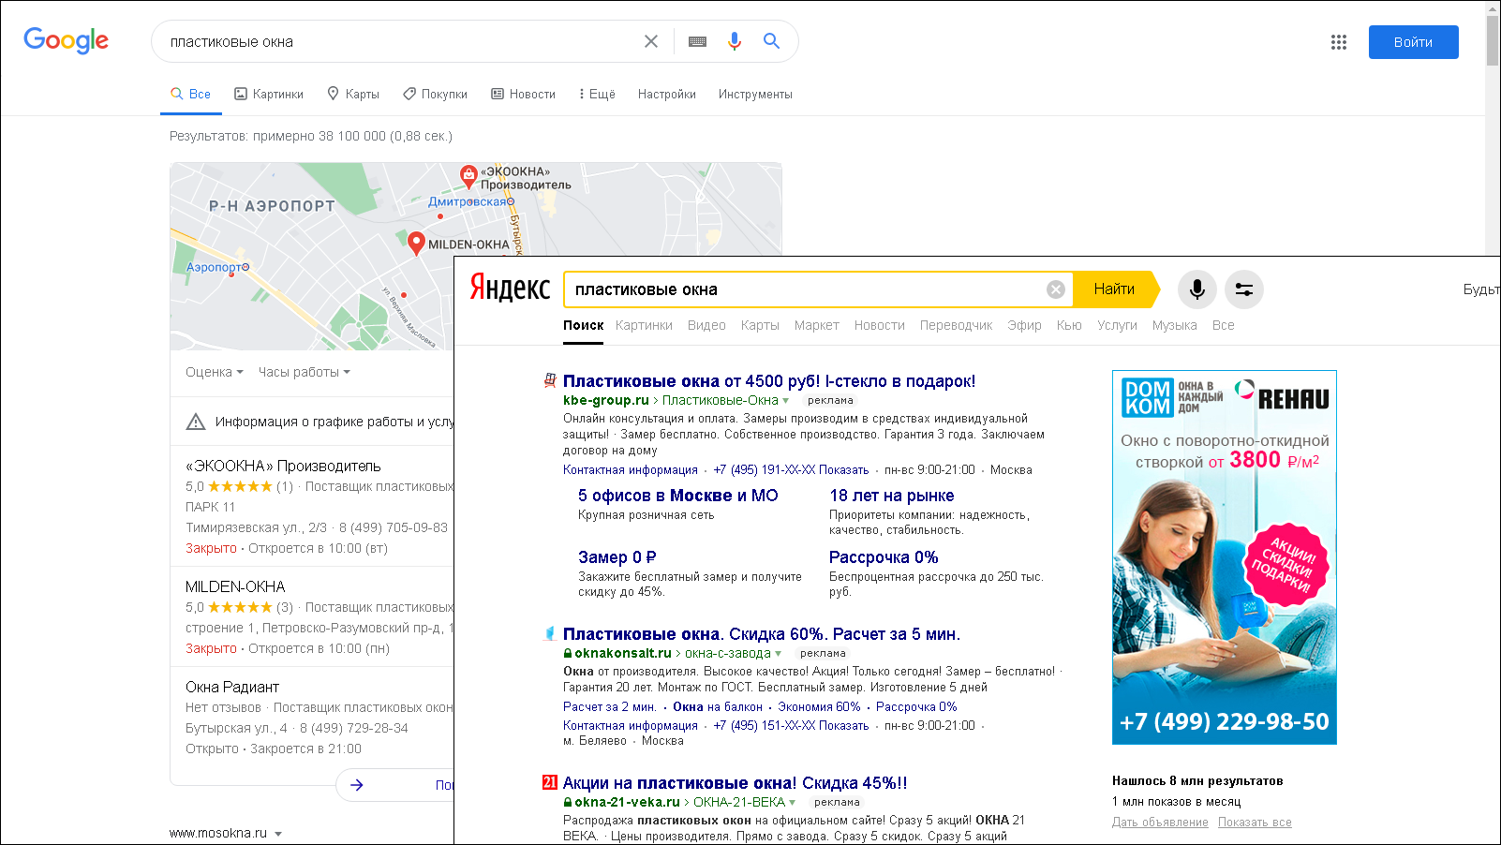Click the yellow Найти button

pyautogui.click(x=1115, y=289)
